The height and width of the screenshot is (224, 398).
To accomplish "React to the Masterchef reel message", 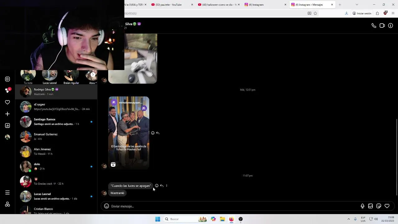I will point(153,133).
